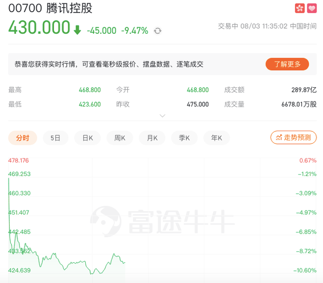This screenshot has height=283, width=323.
Task: Open the 走势预测 trend forecast button
Action: [x=293, y=137]
